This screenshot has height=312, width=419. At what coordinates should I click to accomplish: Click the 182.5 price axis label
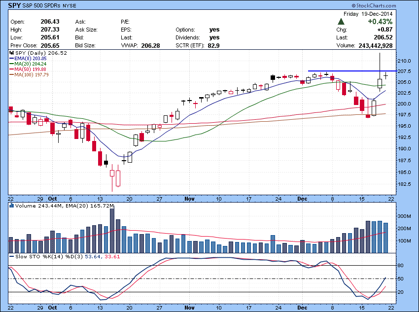tap(404, 184)
